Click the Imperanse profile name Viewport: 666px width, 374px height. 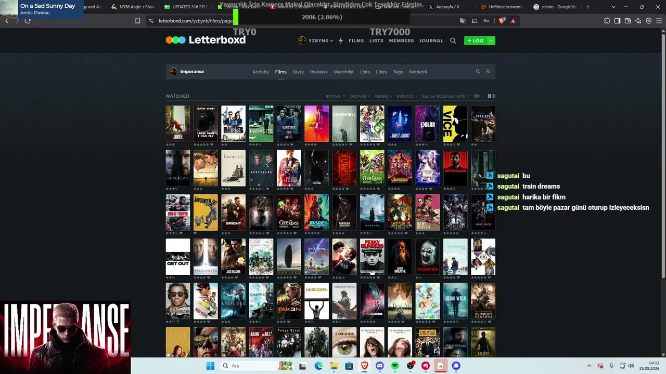point(192,72)
